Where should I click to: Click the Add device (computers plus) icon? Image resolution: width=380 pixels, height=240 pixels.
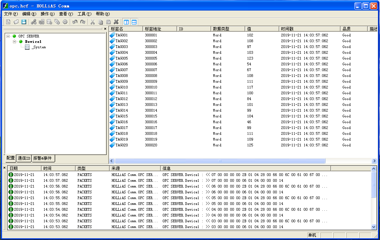pyautogui.click(x=42, y=22)
